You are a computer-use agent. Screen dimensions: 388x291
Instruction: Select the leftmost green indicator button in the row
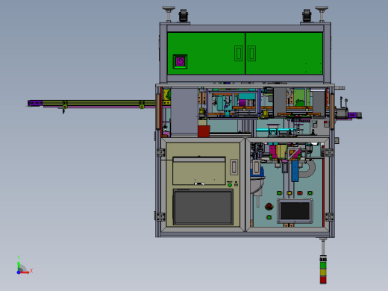point(279,193)
